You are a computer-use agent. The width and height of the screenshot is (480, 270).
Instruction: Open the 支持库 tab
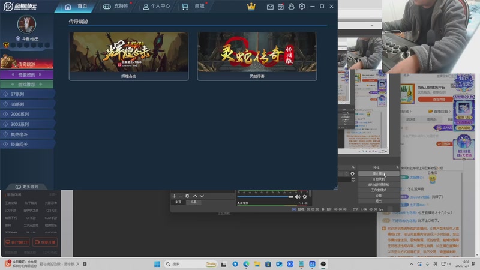(x=116, y=7)
